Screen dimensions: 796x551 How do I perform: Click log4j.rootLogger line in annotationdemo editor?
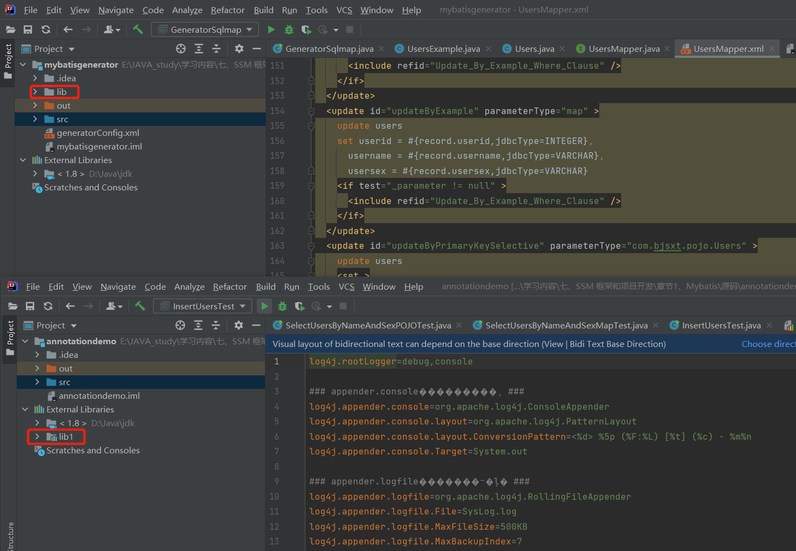(391, 361)
